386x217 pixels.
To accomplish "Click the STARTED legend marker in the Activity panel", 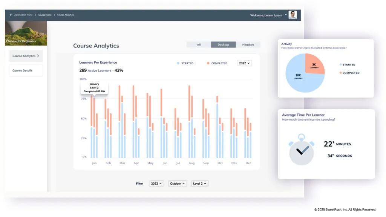I will pos(340,64).
